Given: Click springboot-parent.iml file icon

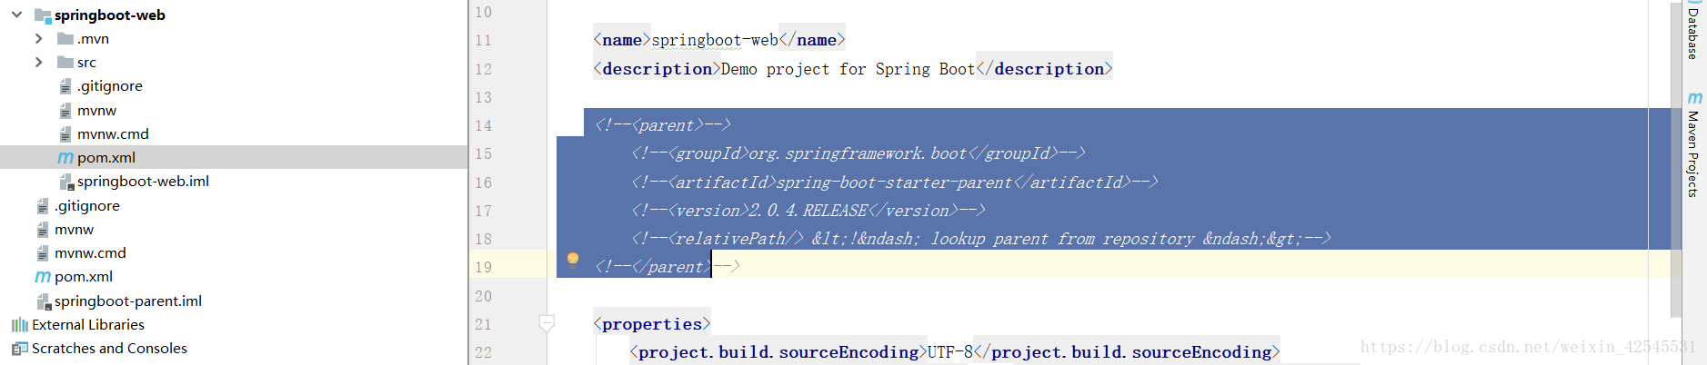Looking at the screenshot, I should pos(44,301).
